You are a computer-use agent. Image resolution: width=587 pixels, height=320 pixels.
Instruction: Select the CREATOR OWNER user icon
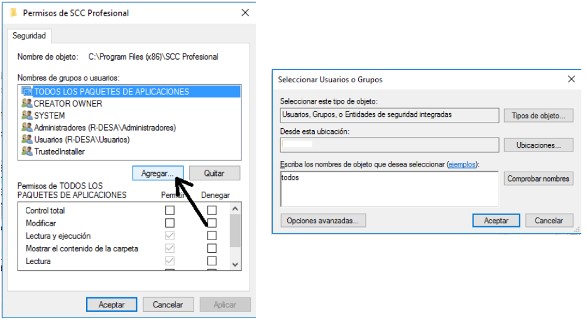coord(27,104)
